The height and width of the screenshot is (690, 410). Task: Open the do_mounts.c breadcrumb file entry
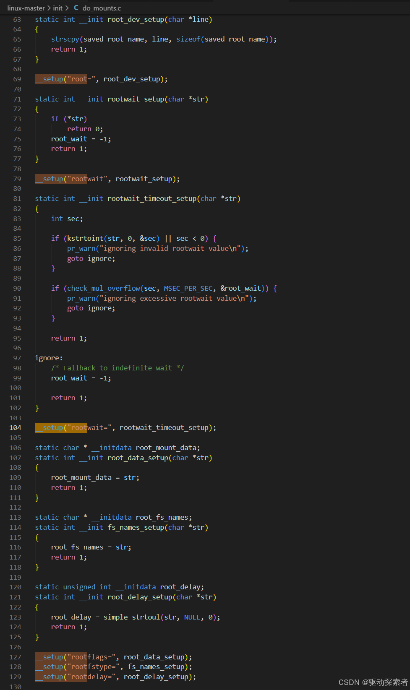102,8
